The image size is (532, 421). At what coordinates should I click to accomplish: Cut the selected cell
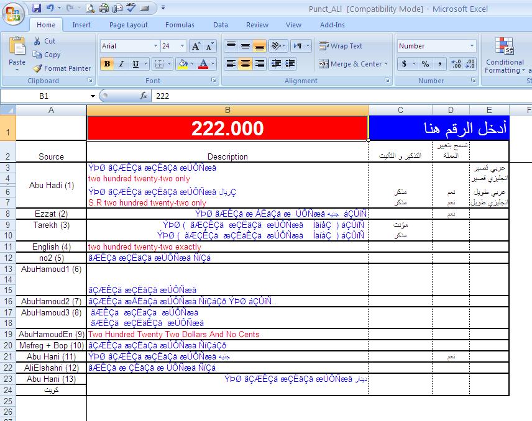tap(45, 41)
